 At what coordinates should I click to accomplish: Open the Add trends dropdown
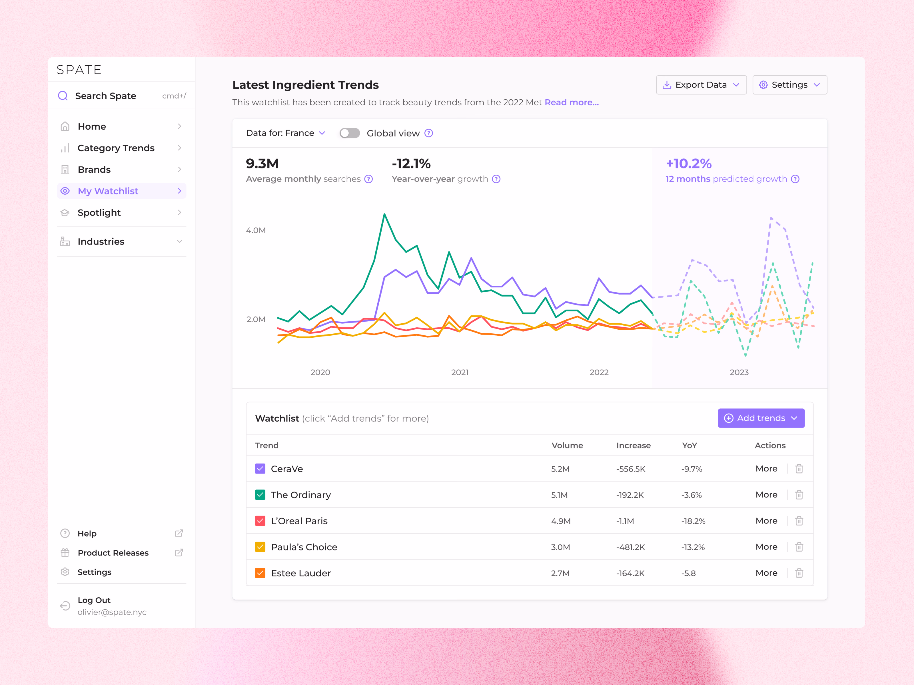(761, 418)
